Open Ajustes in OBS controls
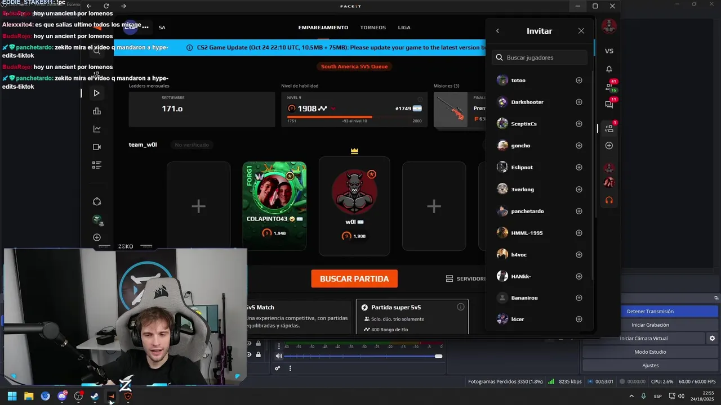 (650, 365)
